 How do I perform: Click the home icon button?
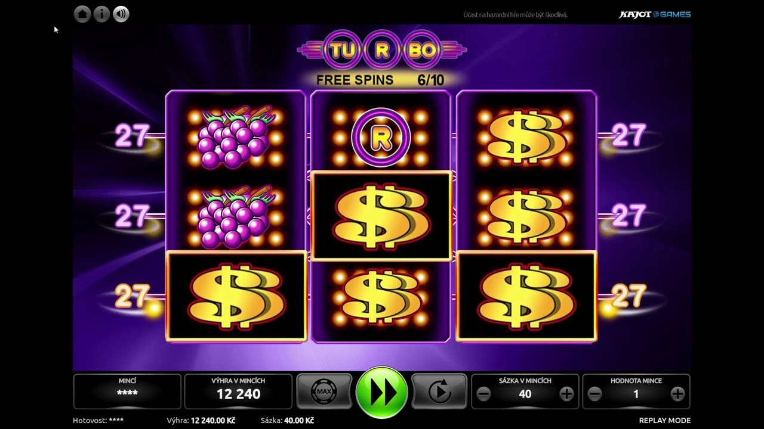click(x=82, y=14)
